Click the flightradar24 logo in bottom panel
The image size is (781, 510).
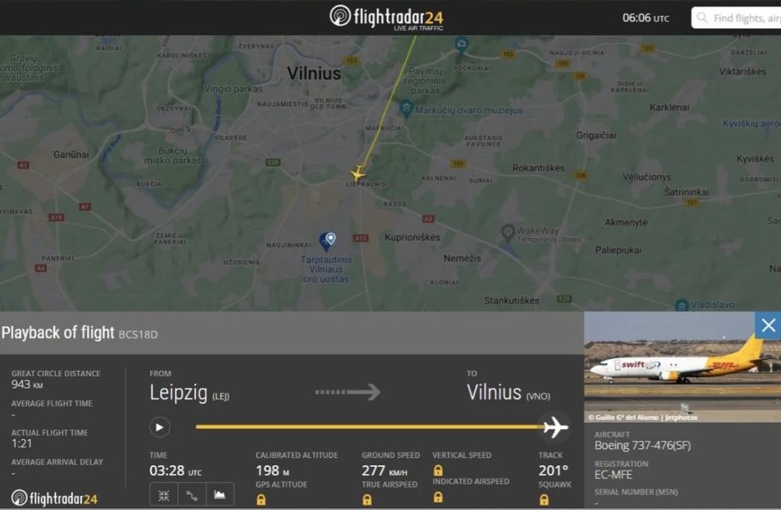pos(54,498)
